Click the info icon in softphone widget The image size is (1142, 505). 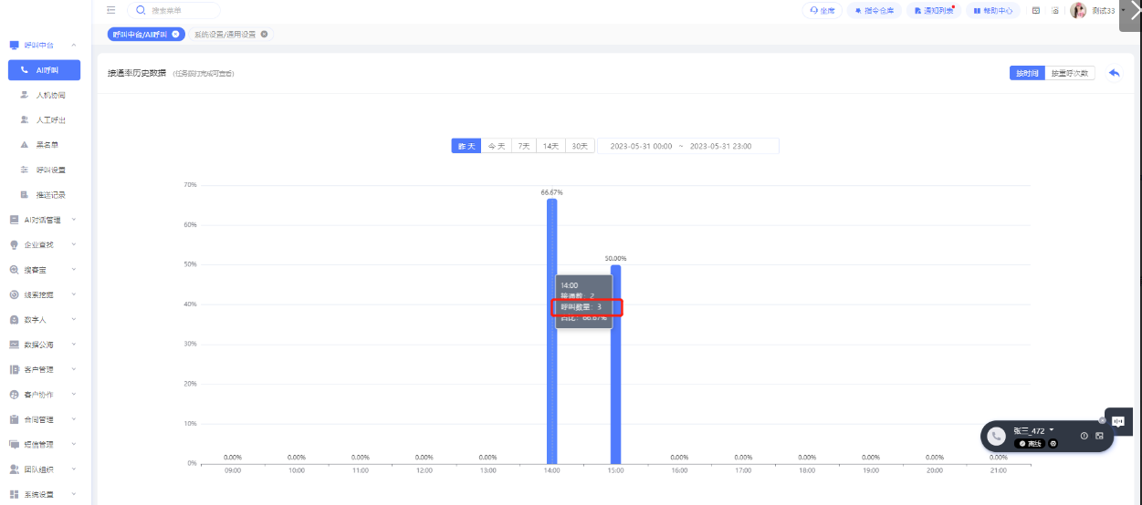[1084, 436]
